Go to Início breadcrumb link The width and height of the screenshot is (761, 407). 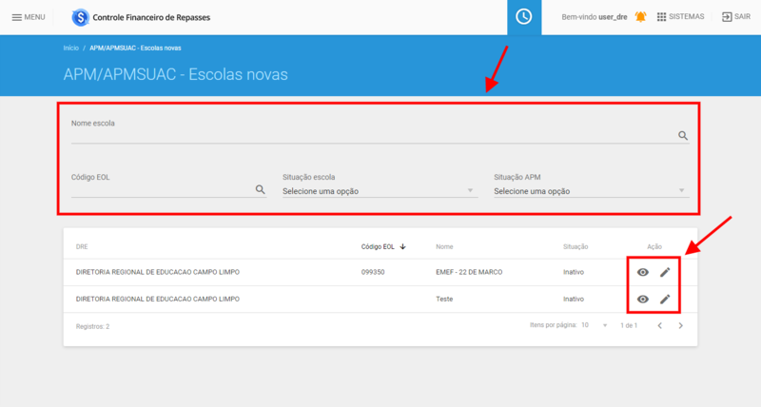tap(70, 48)
